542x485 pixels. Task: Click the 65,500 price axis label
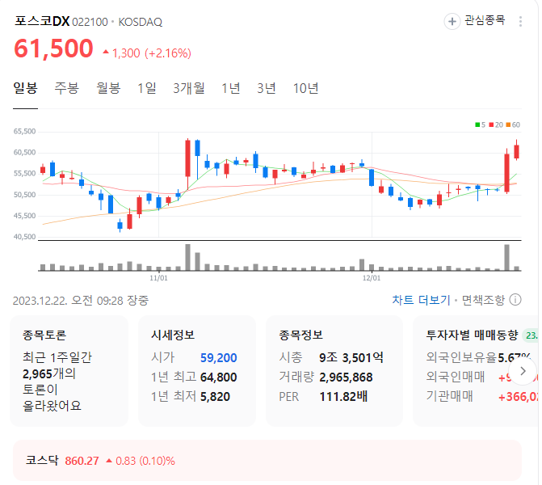tap(24, 132)
